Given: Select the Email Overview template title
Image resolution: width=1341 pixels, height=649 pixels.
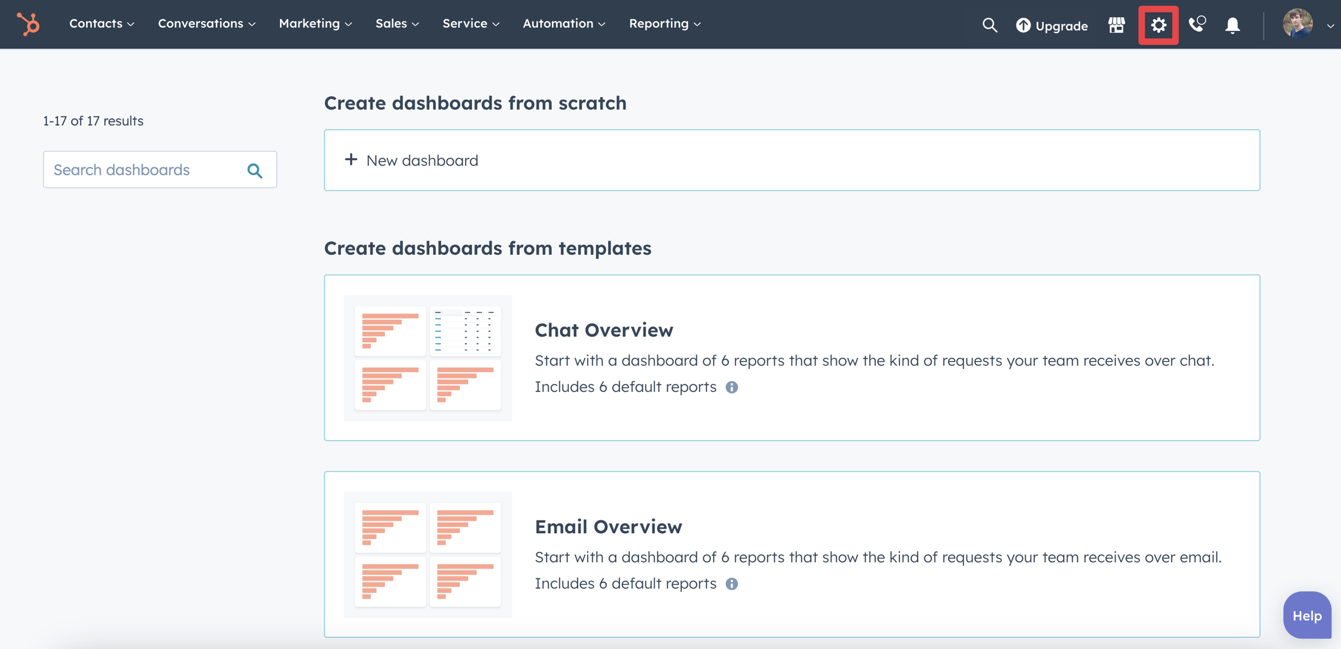Looking at the screenshot, I should pos(608,526).
